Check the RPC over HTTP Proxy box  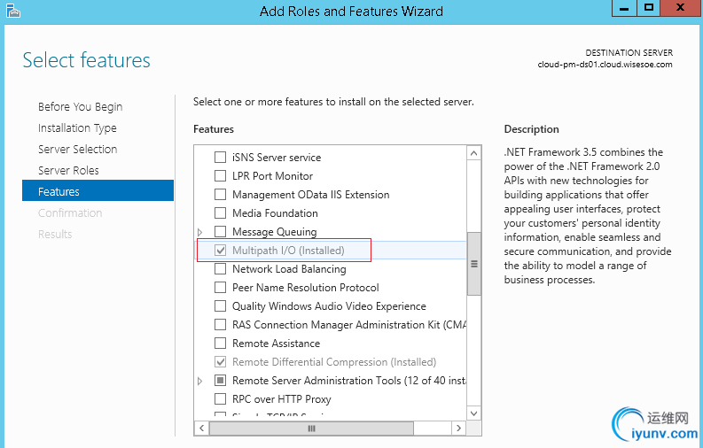(221, 399)
